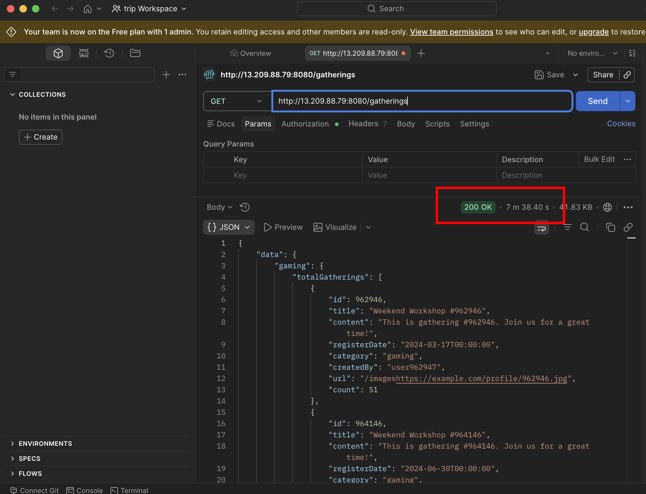Open the No environment selector
This screenshot has width=646, height=494.
[593, 53]
